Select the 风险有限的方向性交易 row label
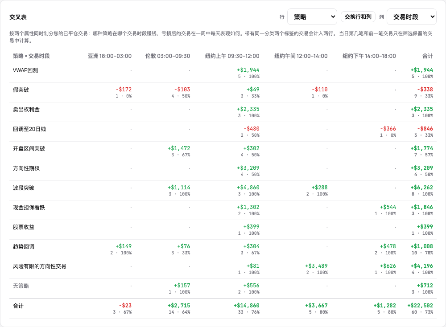Viewport: 446px width, 327px height. (40, 266)
